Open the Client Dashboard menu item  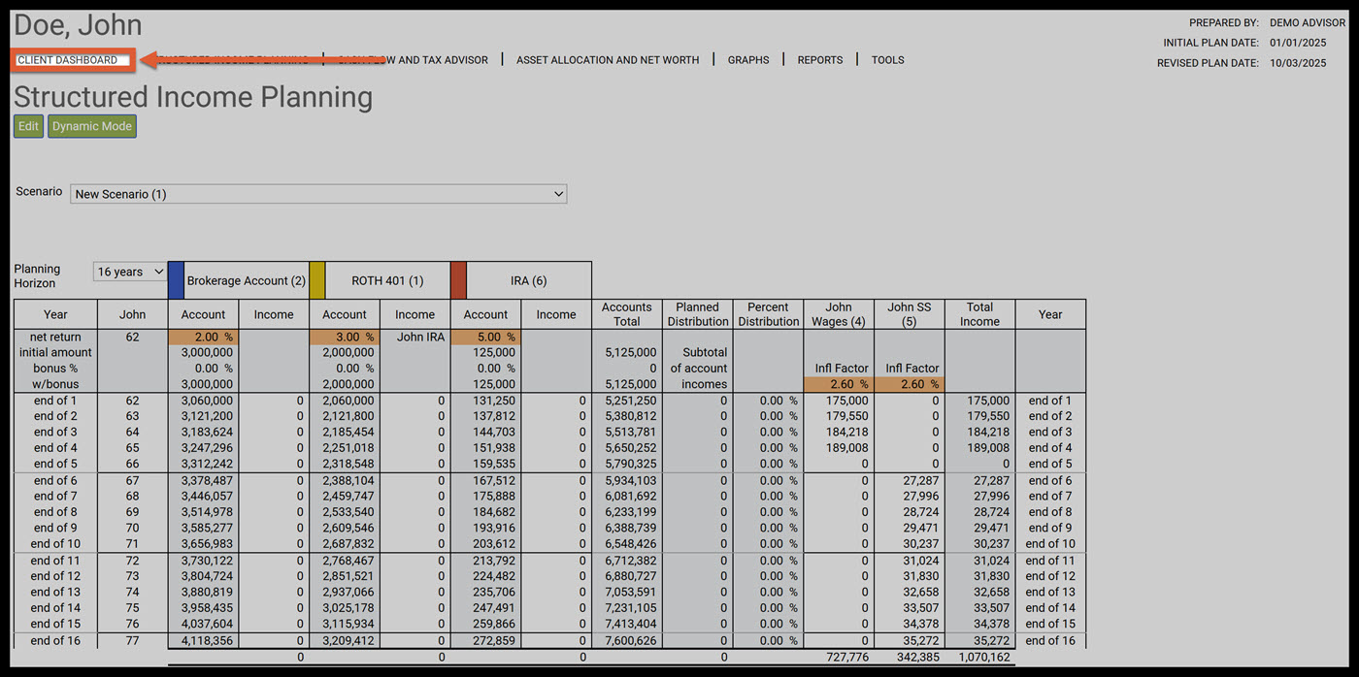(x=68, y=60)
